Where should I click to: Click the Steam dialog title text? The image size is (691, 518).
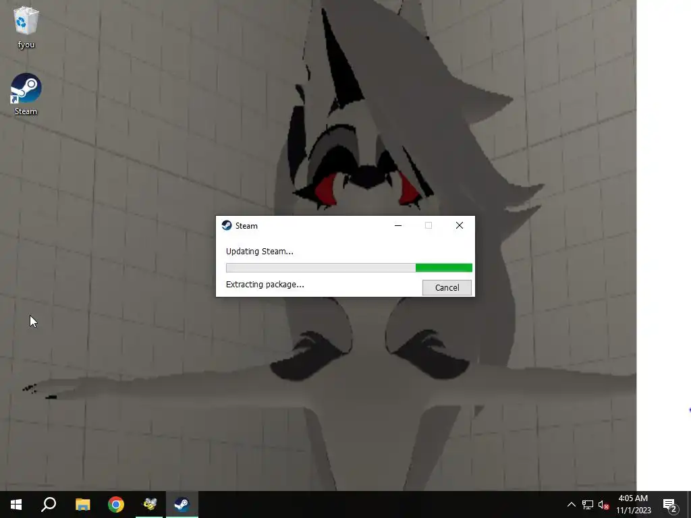pos(246,226)
